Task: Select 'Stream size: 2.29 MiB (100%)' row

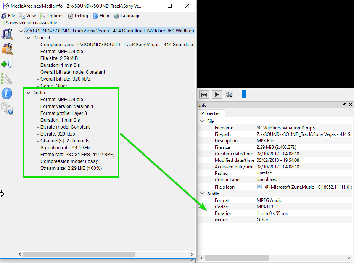Action: tap(71, 168)
